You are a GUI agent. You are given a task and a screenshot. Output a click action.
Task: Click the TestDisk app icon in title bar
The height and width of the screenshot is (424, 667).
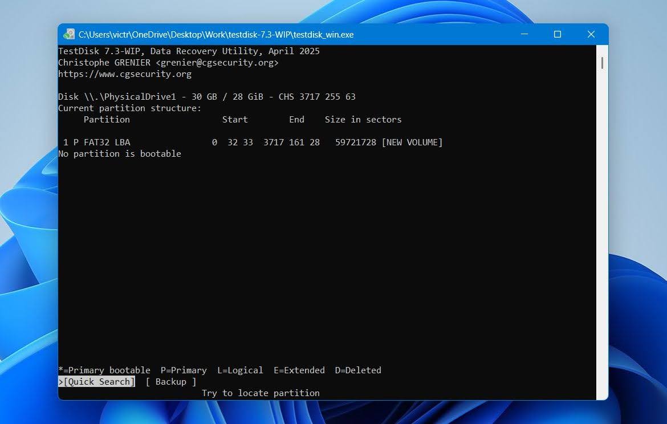pos(69,34)
